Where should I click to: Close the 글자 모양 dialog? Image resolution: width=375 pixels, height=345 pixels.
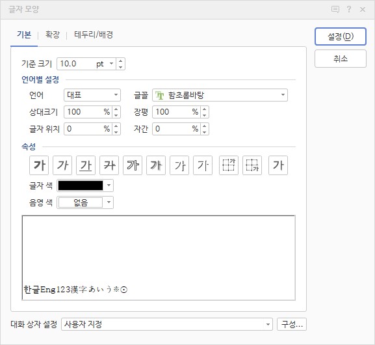coord(363,9)
